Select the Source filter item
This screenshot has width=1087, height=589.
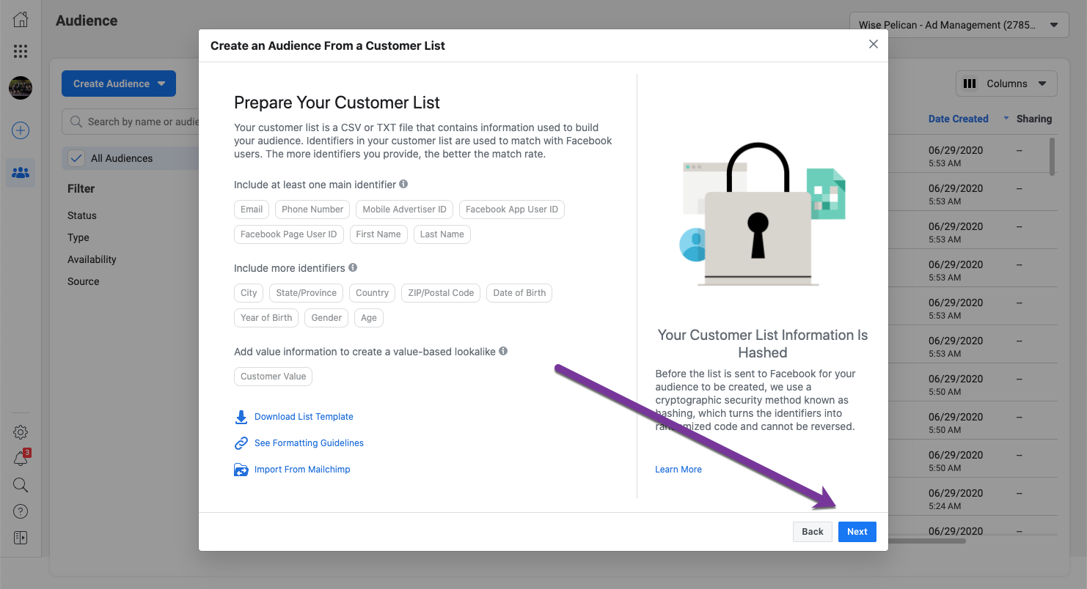[x=84, y=281]
